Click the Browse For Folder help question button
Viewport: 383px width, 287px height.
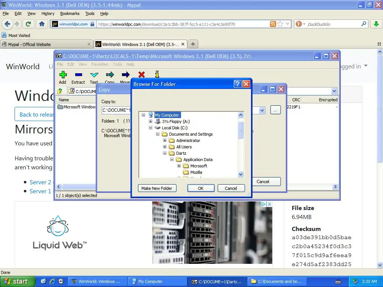pyautogui.click(x=238, y=84)
